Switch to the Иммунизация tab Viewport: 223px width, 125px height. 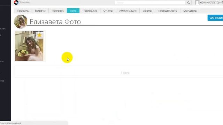[x=128, y=11]
